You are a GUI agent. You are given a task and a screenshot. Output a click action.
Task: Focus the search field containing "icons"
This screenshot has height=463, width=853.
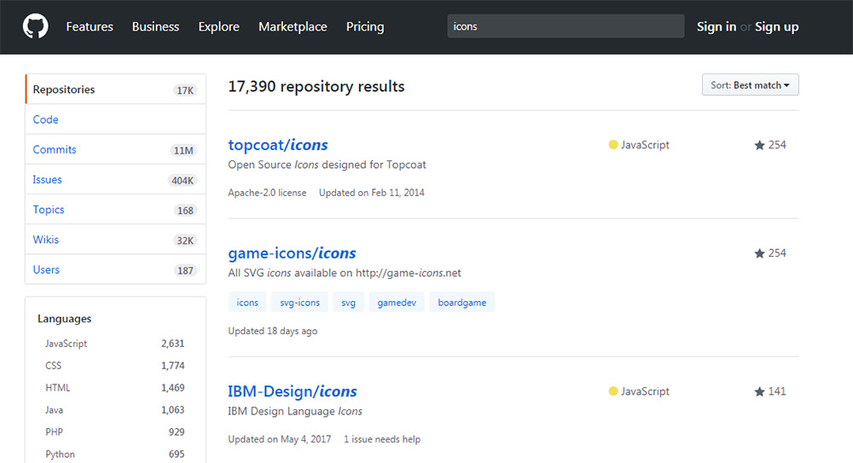tap(566, 26)
